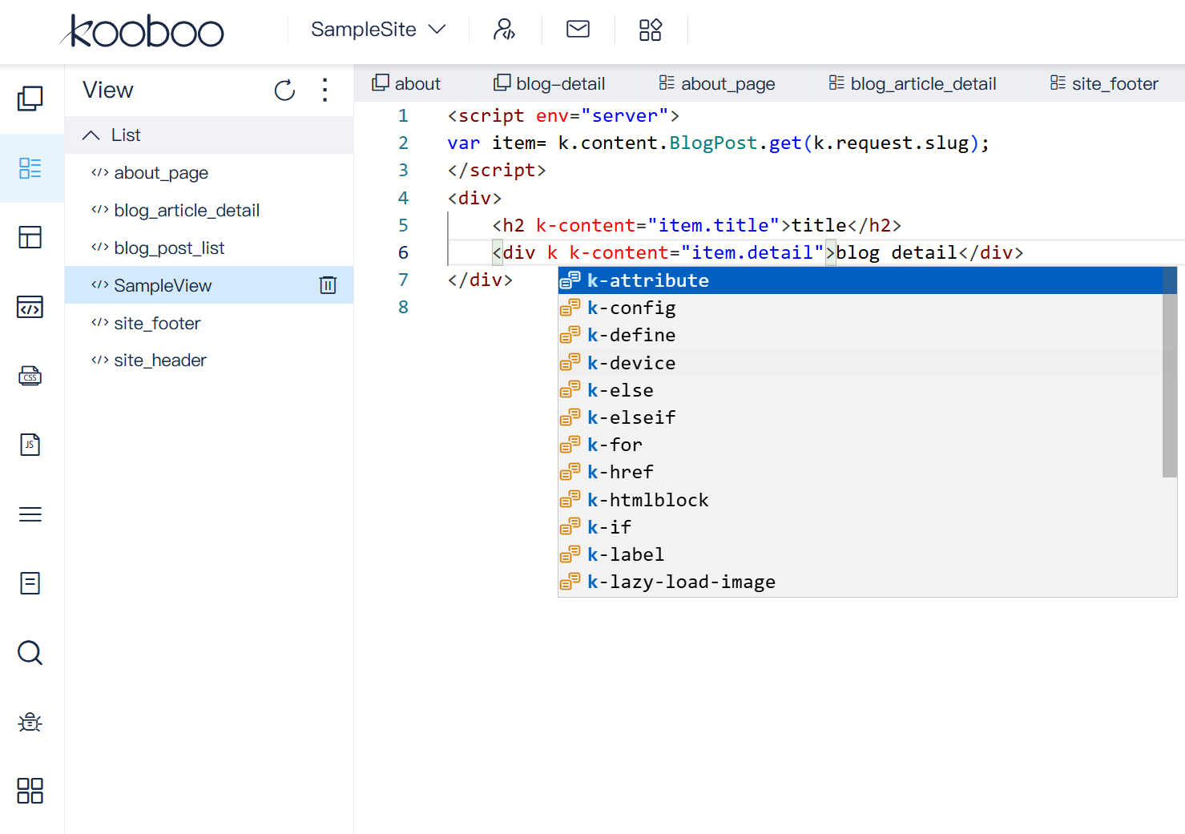Open the CSS styles icon in sidebar
The image size is (1185, 834).
point(30,376)
